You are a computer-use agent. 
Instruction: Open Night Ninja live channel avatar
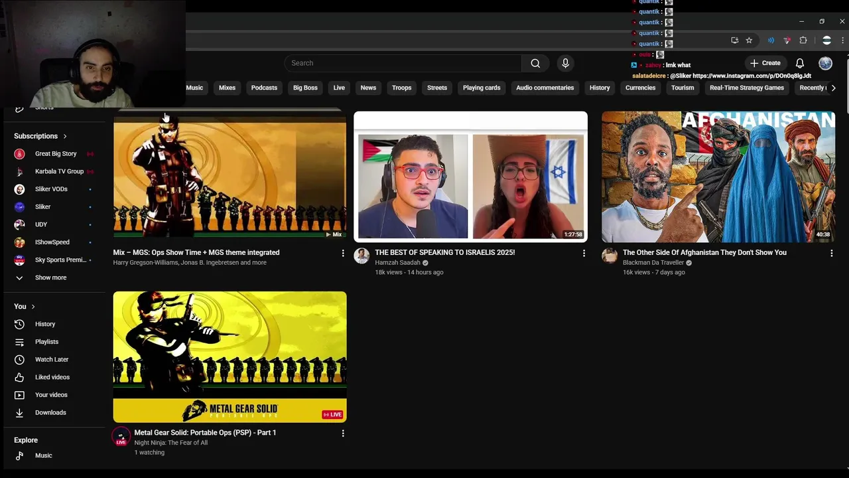pos(121,436)
